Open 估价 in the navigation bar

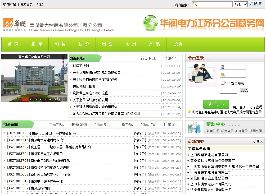point(84,44)
